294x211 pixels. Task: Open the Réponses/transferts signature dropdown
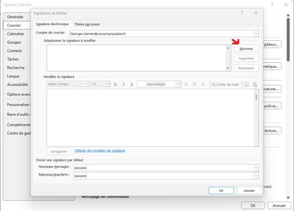[256, 176]
